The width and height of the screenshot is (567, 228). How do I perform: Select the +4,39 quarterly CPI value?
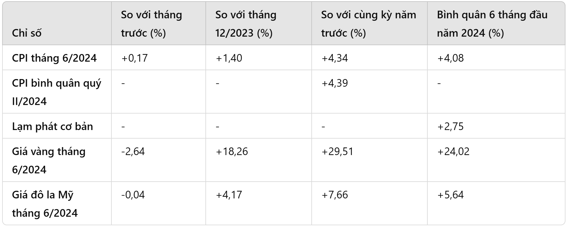(335, 83)
